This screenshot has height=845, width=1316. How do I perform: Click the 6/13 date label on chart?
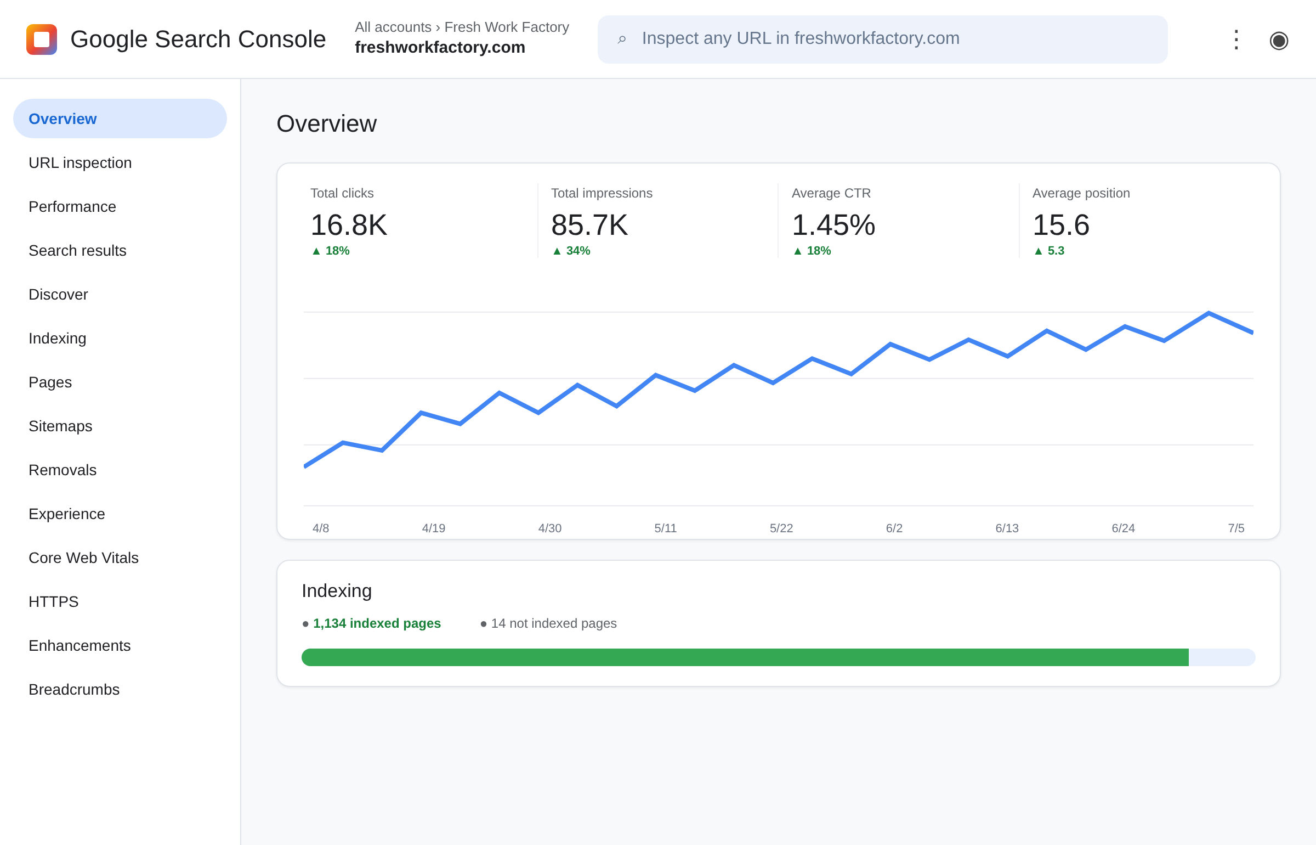[1007, 528]
